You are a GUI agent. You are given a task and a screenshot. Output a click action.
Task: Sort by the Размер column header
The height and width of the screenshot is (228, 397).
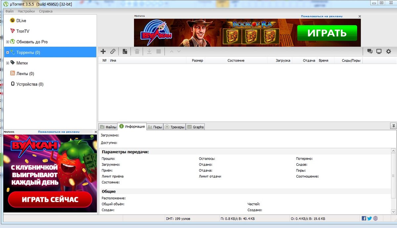pyautogui.click(x=195, y=60)
